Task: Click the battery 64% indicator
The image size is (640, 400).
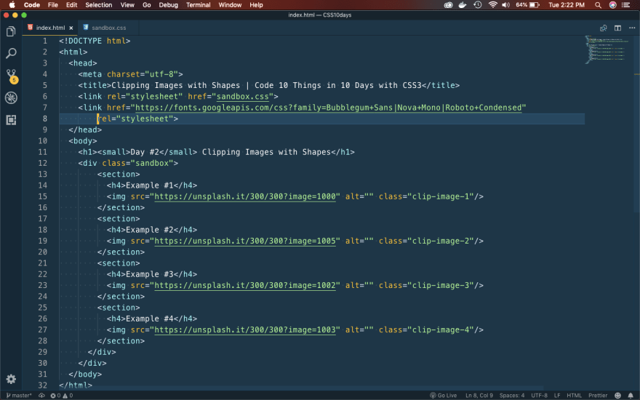Action: (527, 5)
